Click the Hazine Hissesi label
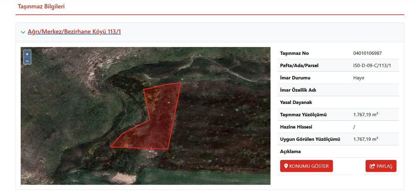This screenshot has height=192, width=413. pos(296,127)
